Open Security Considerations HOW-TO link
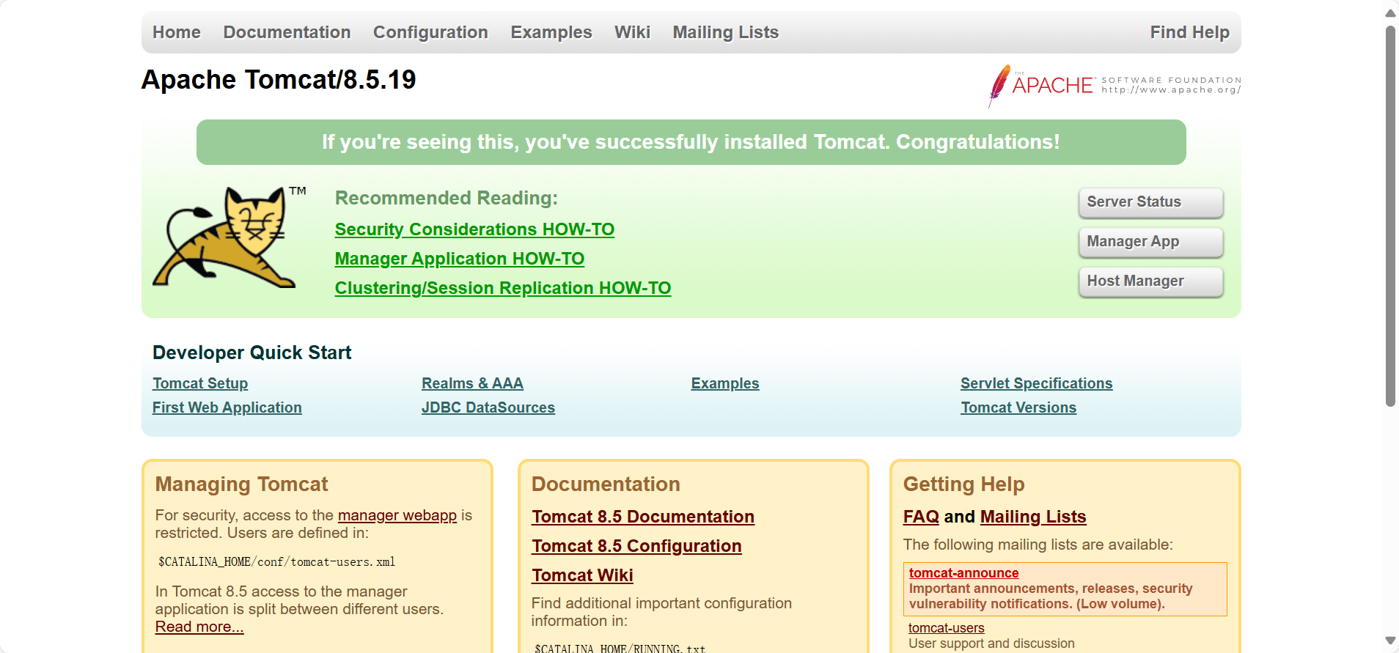Viewport: 1399px width, 653px height. click(474, 229)
